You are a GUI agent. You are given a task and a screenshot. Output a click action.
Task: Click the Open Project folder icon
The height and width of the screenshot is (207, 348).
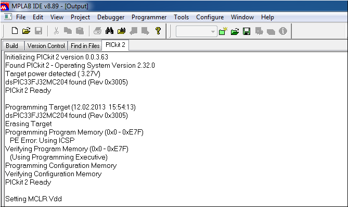(235, 31)
